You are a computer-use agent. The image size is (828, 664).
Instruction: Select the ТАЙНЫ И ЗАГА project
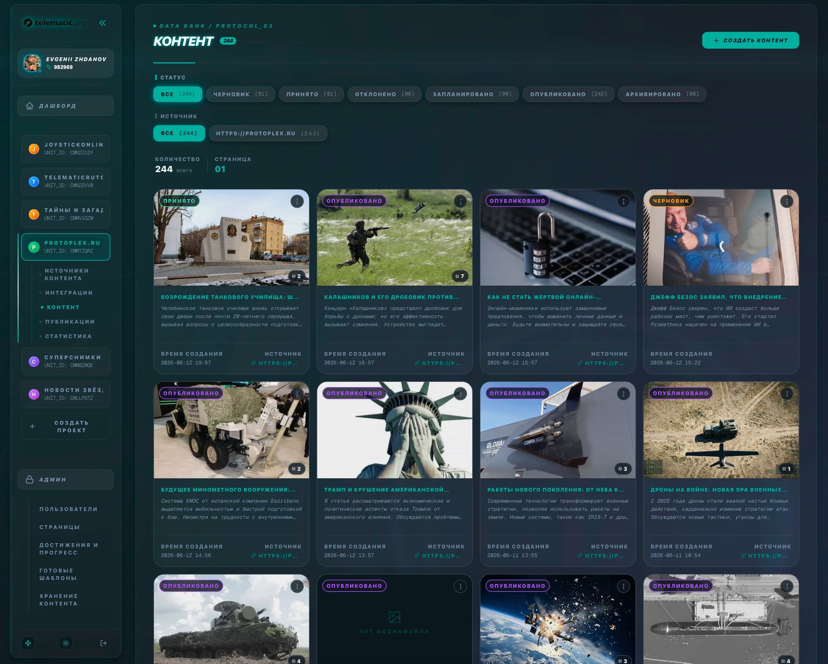(x=66, y=214)
